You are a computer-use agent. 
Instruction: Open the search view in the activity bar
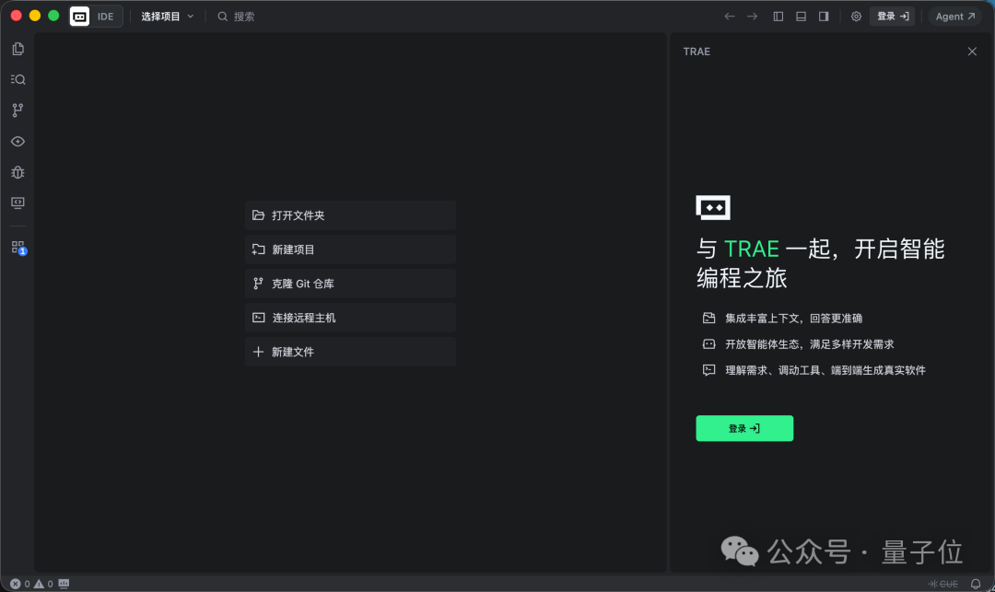click(18, 79)
